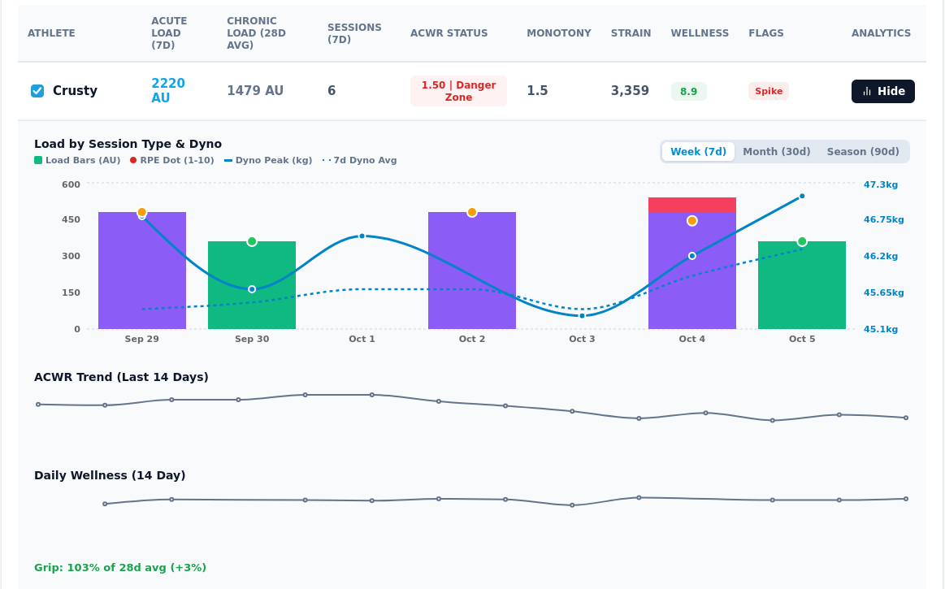
Task: Click the Sep 29 purple load bar
Action: tap(142, 271)
